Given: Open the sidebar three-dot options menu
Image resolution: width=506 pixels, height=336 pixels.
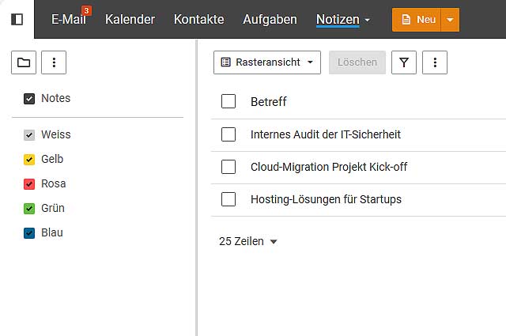Looking at the screenshot, I should click(x=54, y=62).
